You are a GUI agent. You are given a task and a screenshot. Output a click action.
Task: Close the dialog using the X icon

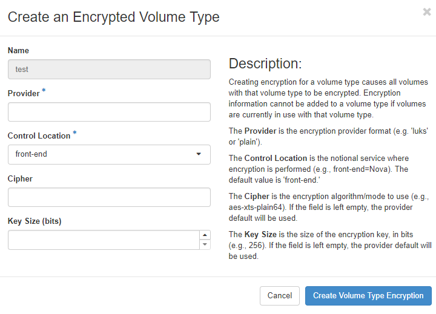point(427,12)
